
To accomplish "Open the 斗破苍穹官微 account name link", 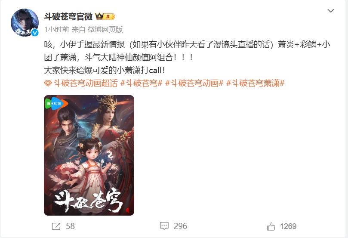I will click(68, 16).
